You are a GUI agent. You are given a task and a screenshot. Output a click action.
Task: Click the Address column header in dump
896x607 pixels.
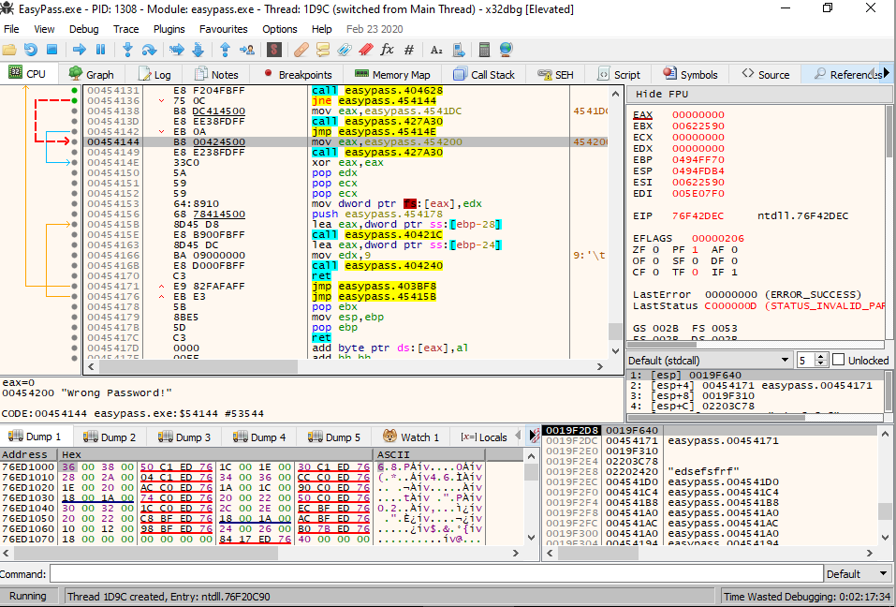[29, 454]
